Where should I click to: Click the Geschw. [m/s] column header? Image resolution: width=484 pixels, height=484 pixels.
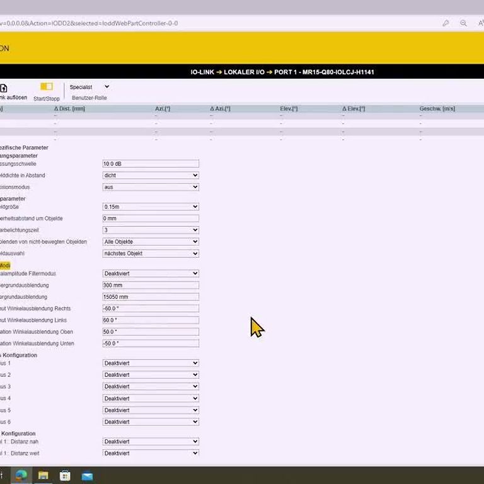click(x=437, y=109)
